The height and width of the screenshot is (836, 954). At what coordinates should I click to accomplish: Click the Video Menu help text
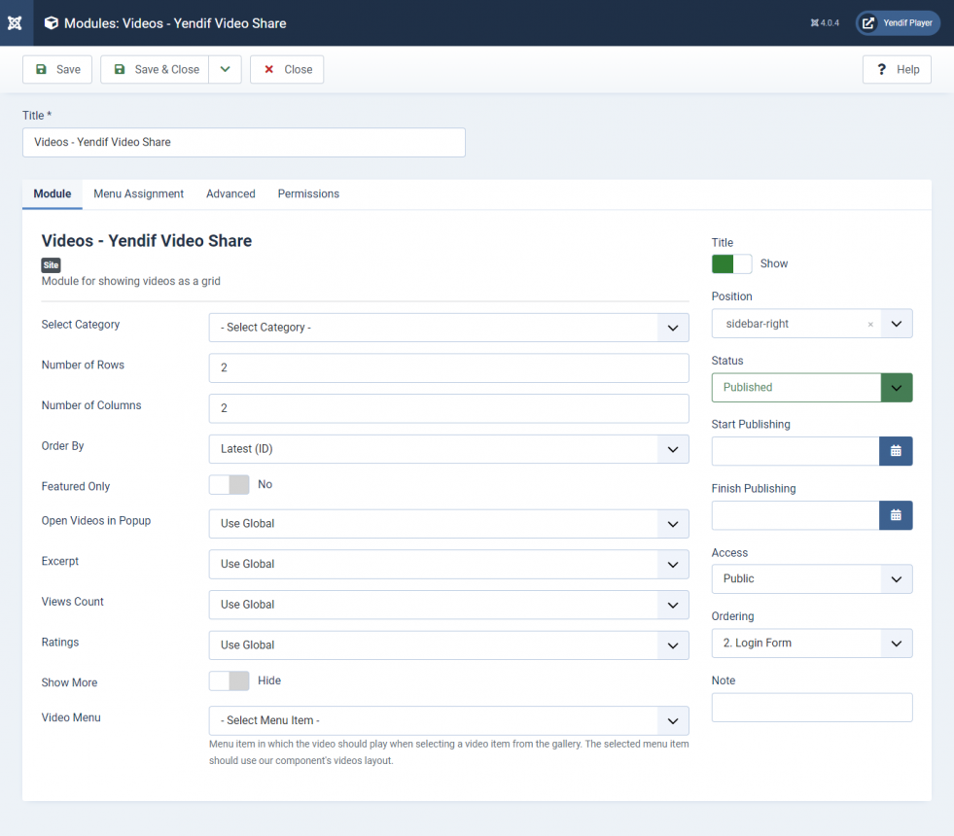click(449, 752)
